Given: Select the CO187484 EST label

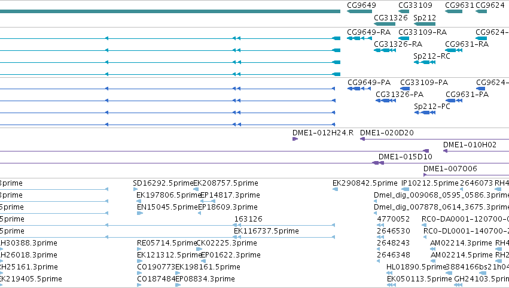Looking at the screenshot, I should point(156,280).
